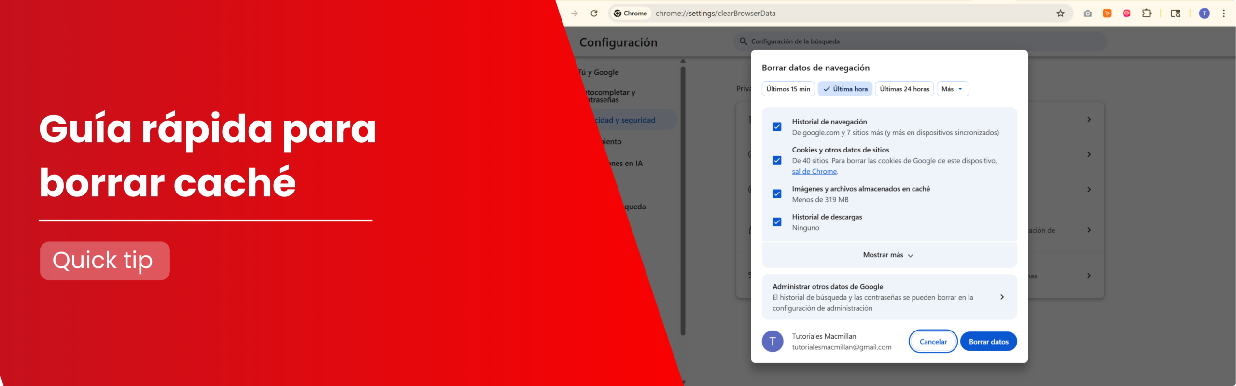Image resolution: width=1236 pixels, height=386 pixels.
Task: Click the forward navigation arrow
Action: click(x=575, y=14)
